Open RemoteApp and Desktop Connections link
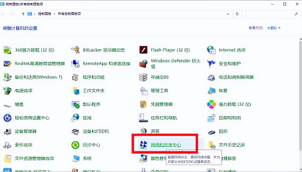Screen dimensions: 302x172 click(106, 64)
